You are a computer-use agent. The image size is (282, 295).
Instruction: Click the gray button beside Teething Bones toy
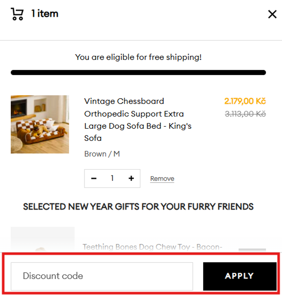pos(252,250)
